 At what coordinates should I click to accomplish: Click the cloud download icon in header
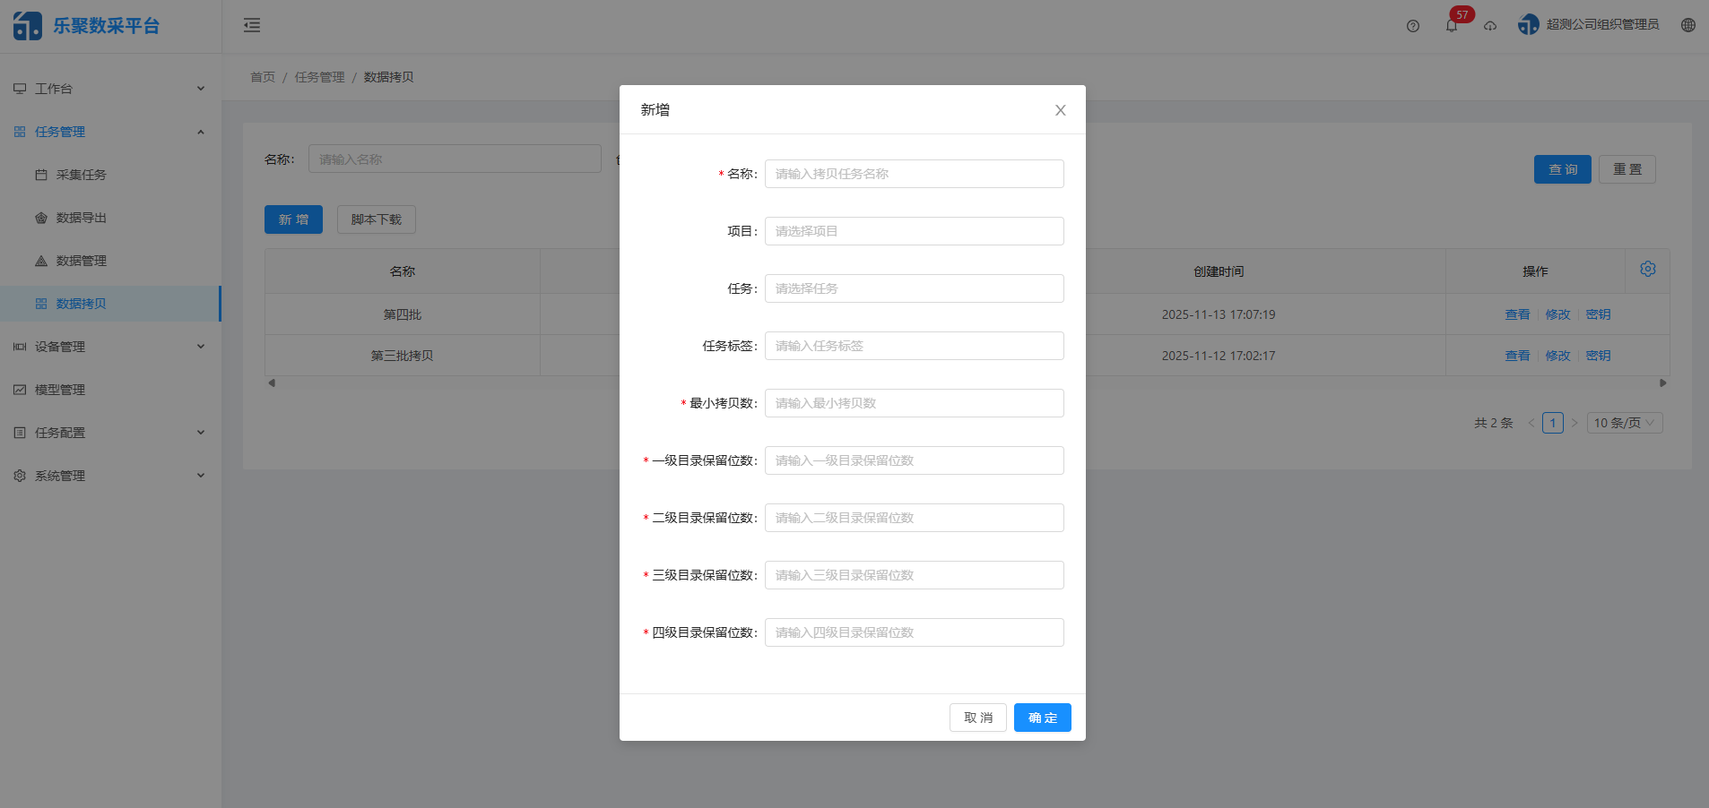(1490, 26)
